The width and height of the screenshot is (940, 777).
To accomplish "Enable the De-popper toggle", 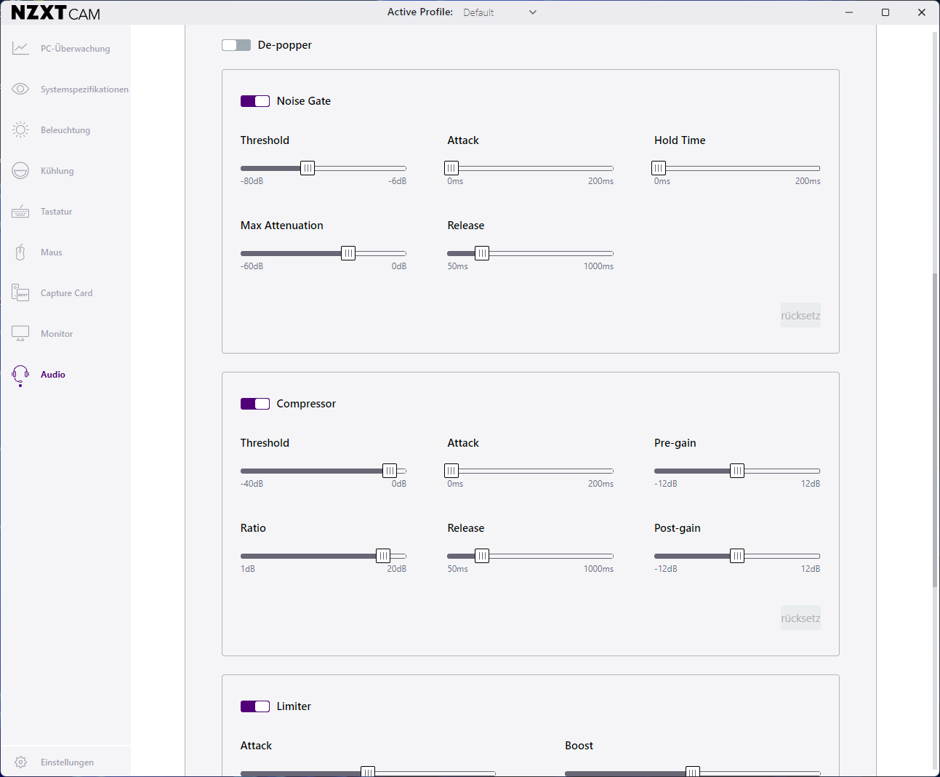I will tap(236, 45).
